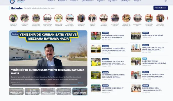Click thumbnail of Orhaniye Kooperatifi news

click(x=136, y=88)
